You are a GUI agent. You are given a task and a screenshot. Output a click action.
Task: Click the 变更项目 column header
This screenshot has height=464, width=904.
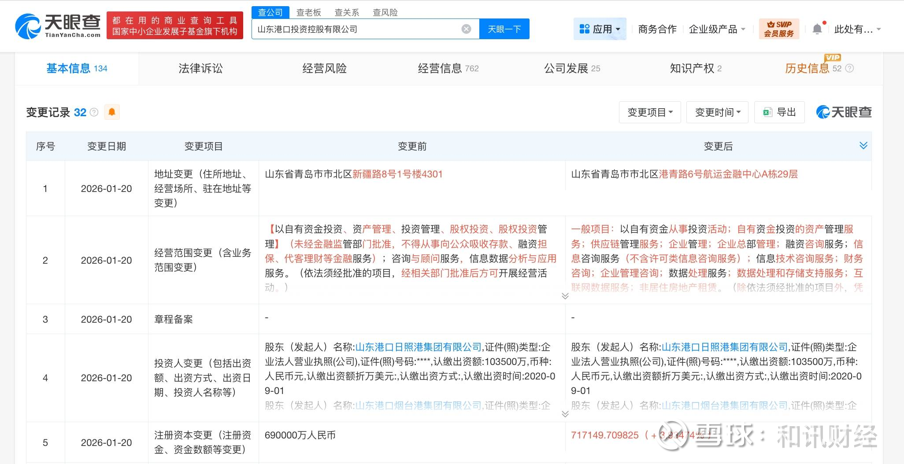tap(204, 146)
